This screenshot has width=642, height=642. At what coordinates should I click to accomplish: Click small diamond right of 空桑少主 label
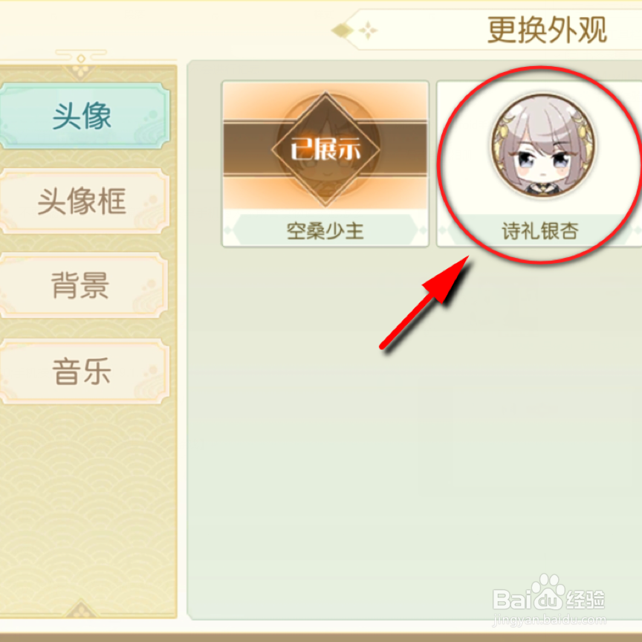pyautogui.click(x=424, y=230)
